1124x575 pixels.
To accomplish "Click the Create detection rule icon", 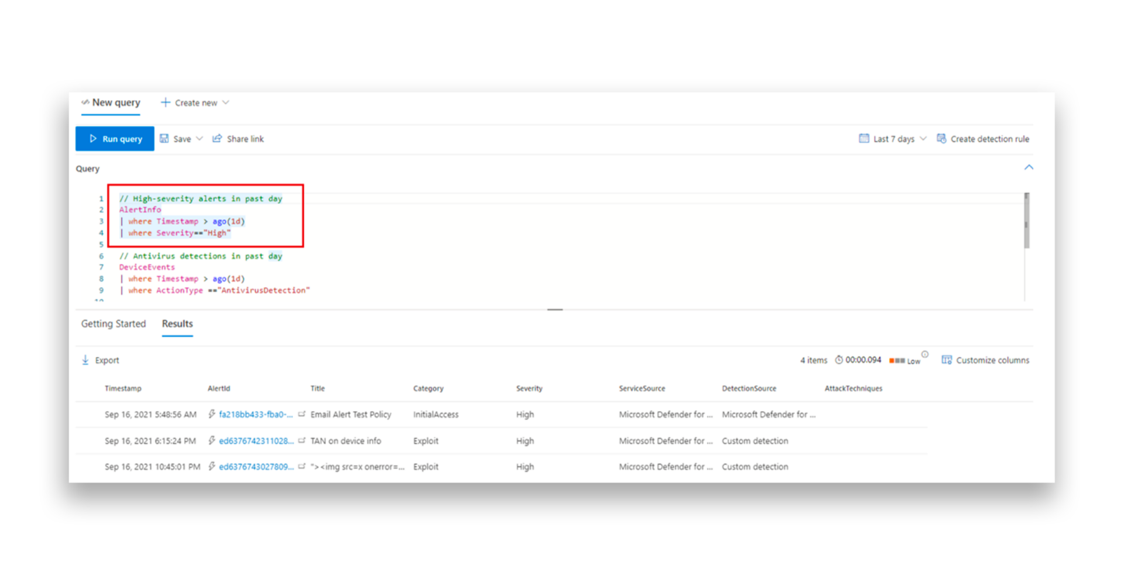I will pos(941,139).
